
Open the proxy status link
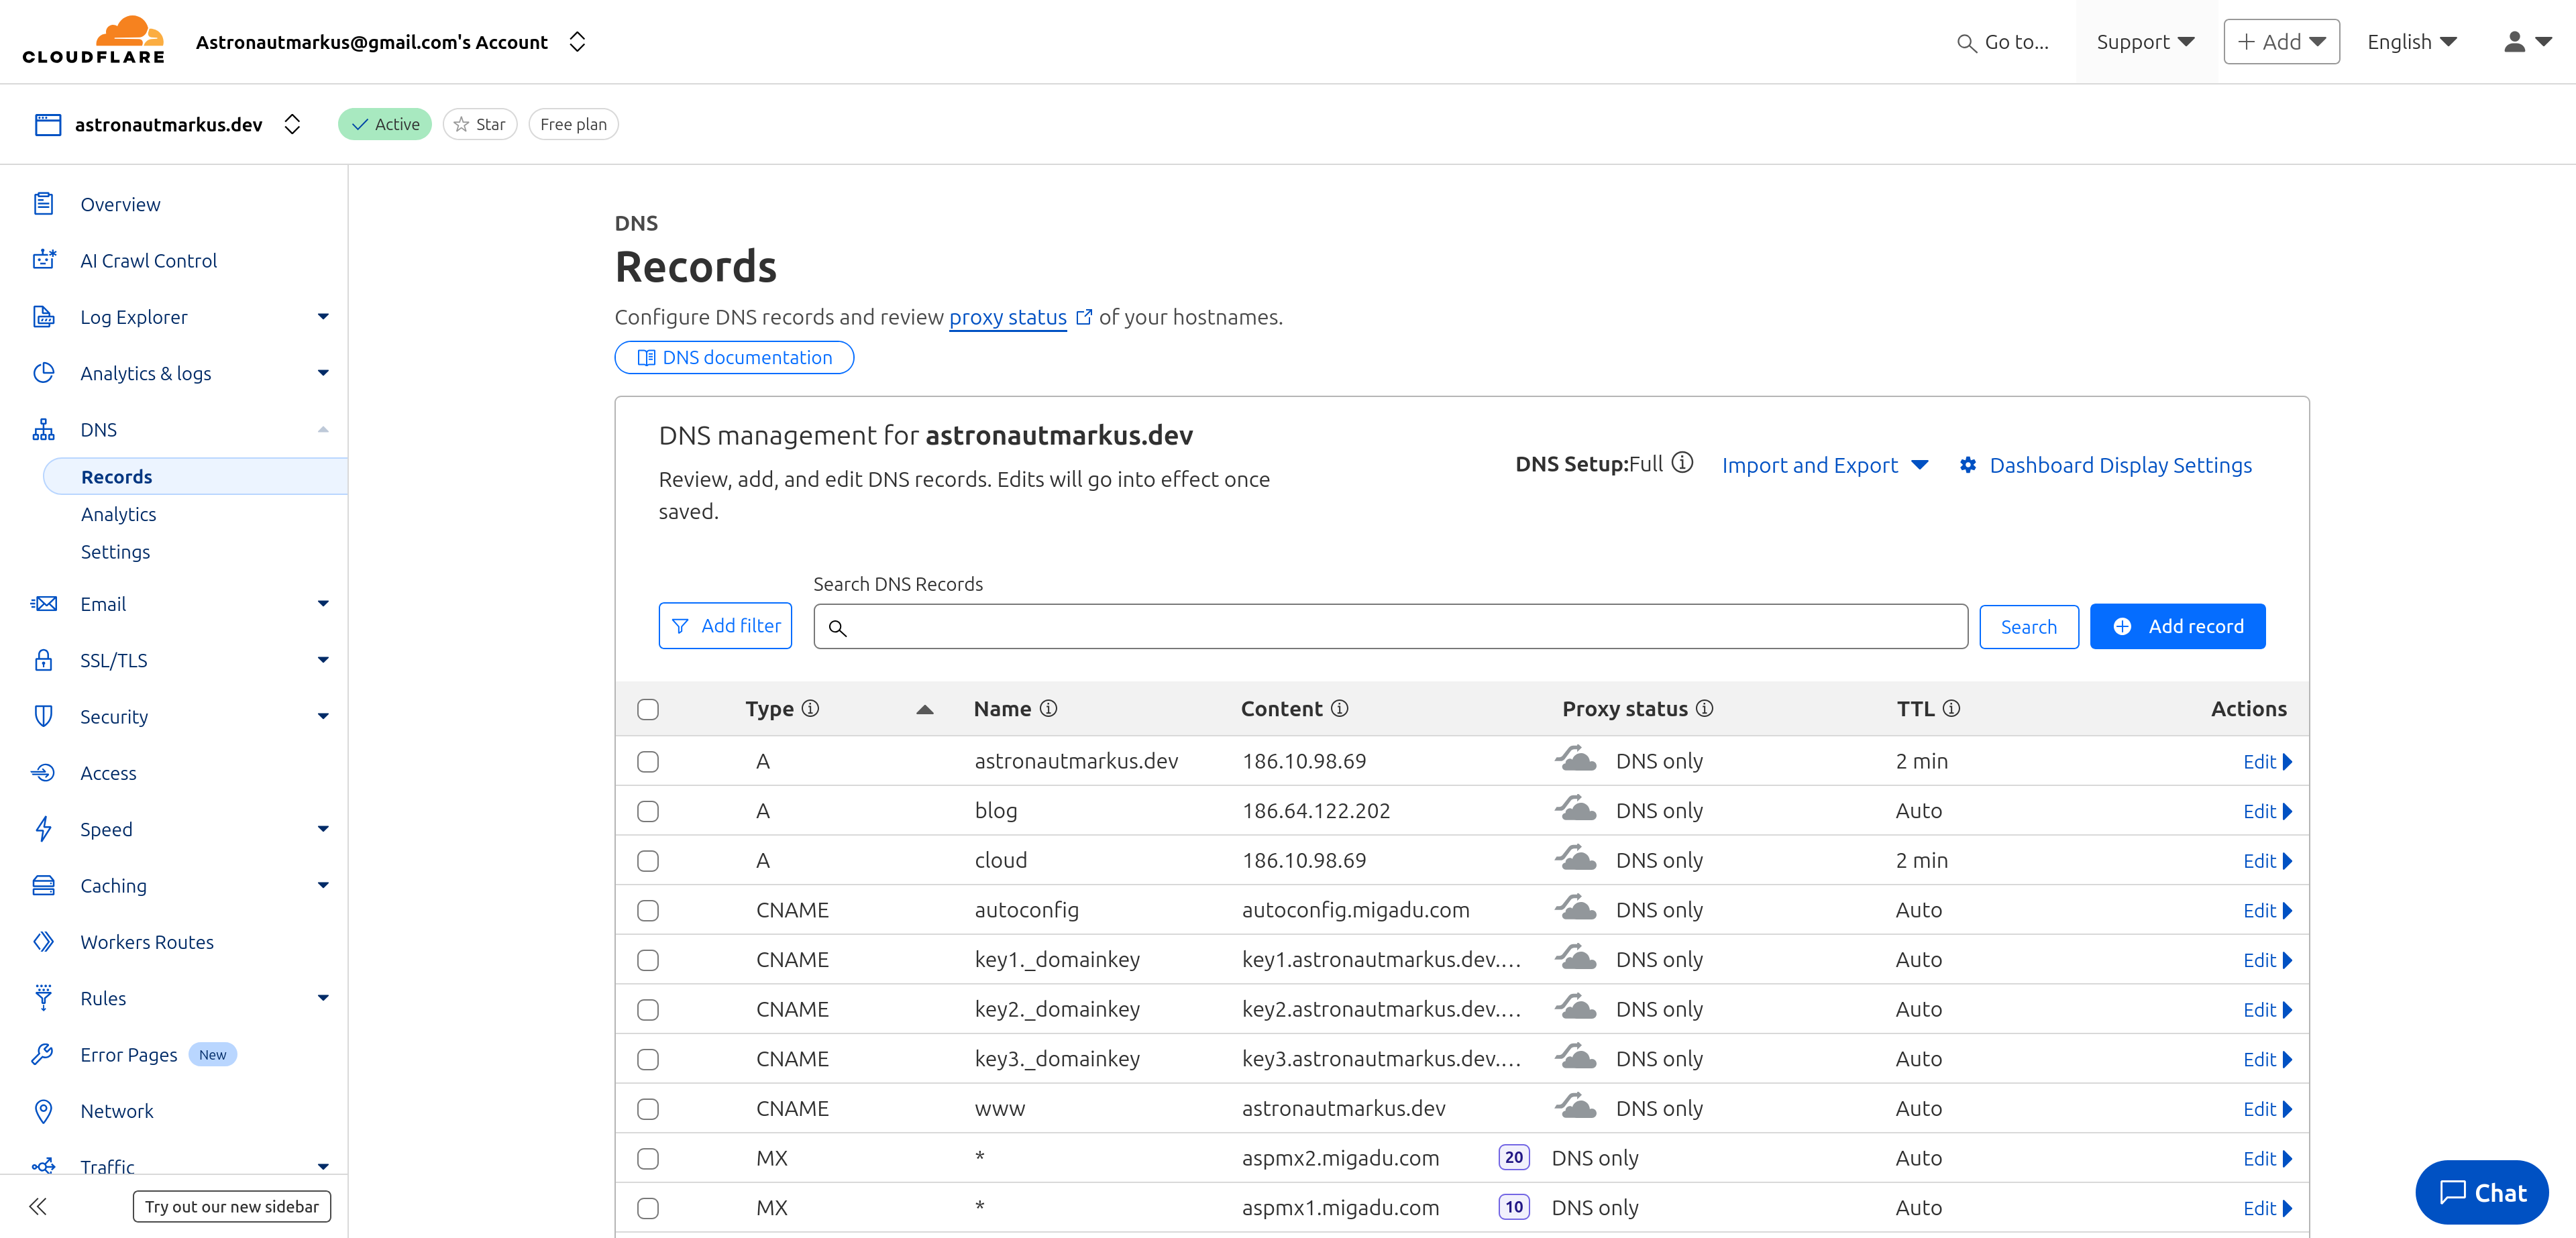click(1007, 317)
